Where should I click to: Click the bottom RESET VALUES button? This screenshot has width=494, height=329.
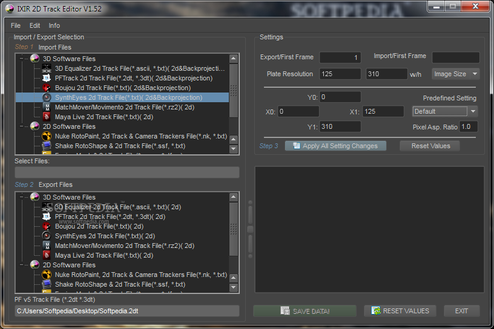point(400,311)
